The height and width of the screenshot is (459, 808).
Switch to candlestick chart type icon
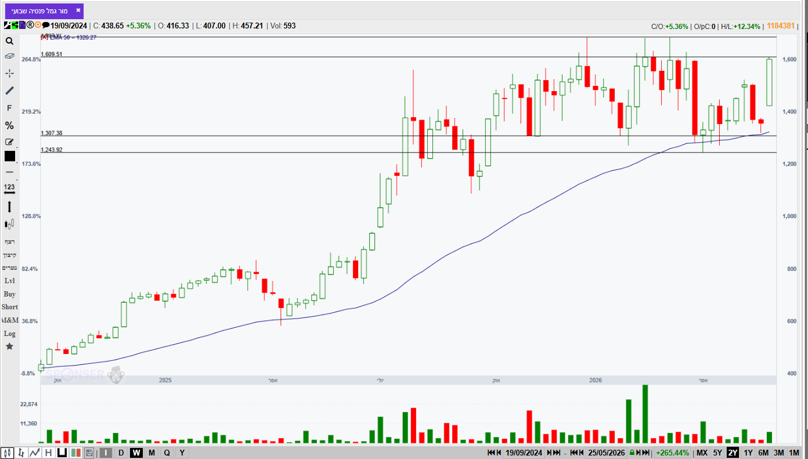point(8,453)
